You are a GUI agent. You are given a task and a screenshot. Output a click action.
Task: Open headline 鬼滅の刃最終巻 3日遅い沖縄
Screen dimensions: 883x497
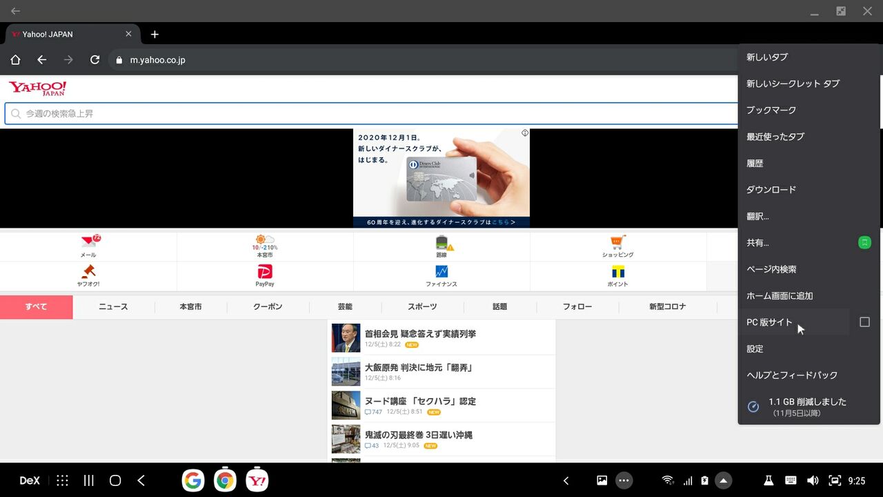click(x=418, y=435)
